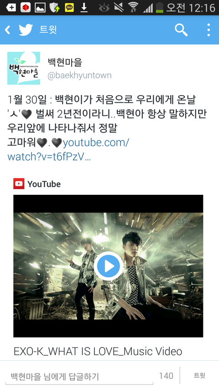Tap the KakaoTalk notification icon
The width and height of the screenshot is (219, 390).
click(69, 8)
